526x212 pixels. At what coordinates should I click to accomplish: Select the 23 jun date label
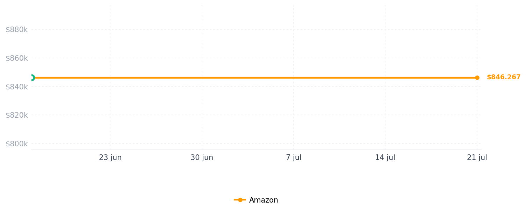point(110,158)
